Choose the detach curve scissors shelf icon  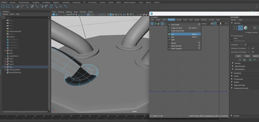(32, 6)
